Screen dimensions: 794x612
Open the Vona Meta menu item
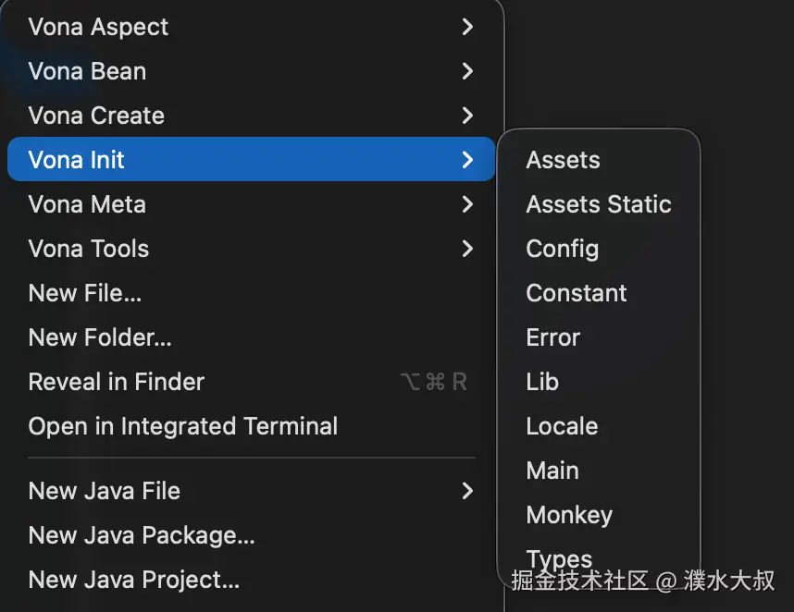point(87,204)
